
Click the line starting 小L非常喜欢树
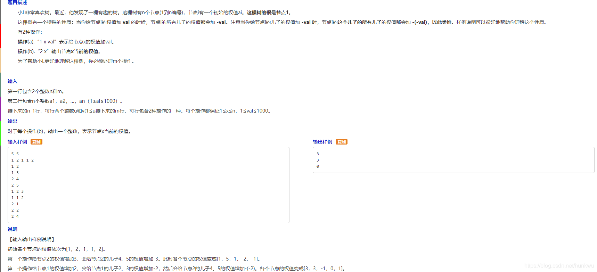(155, 13)
